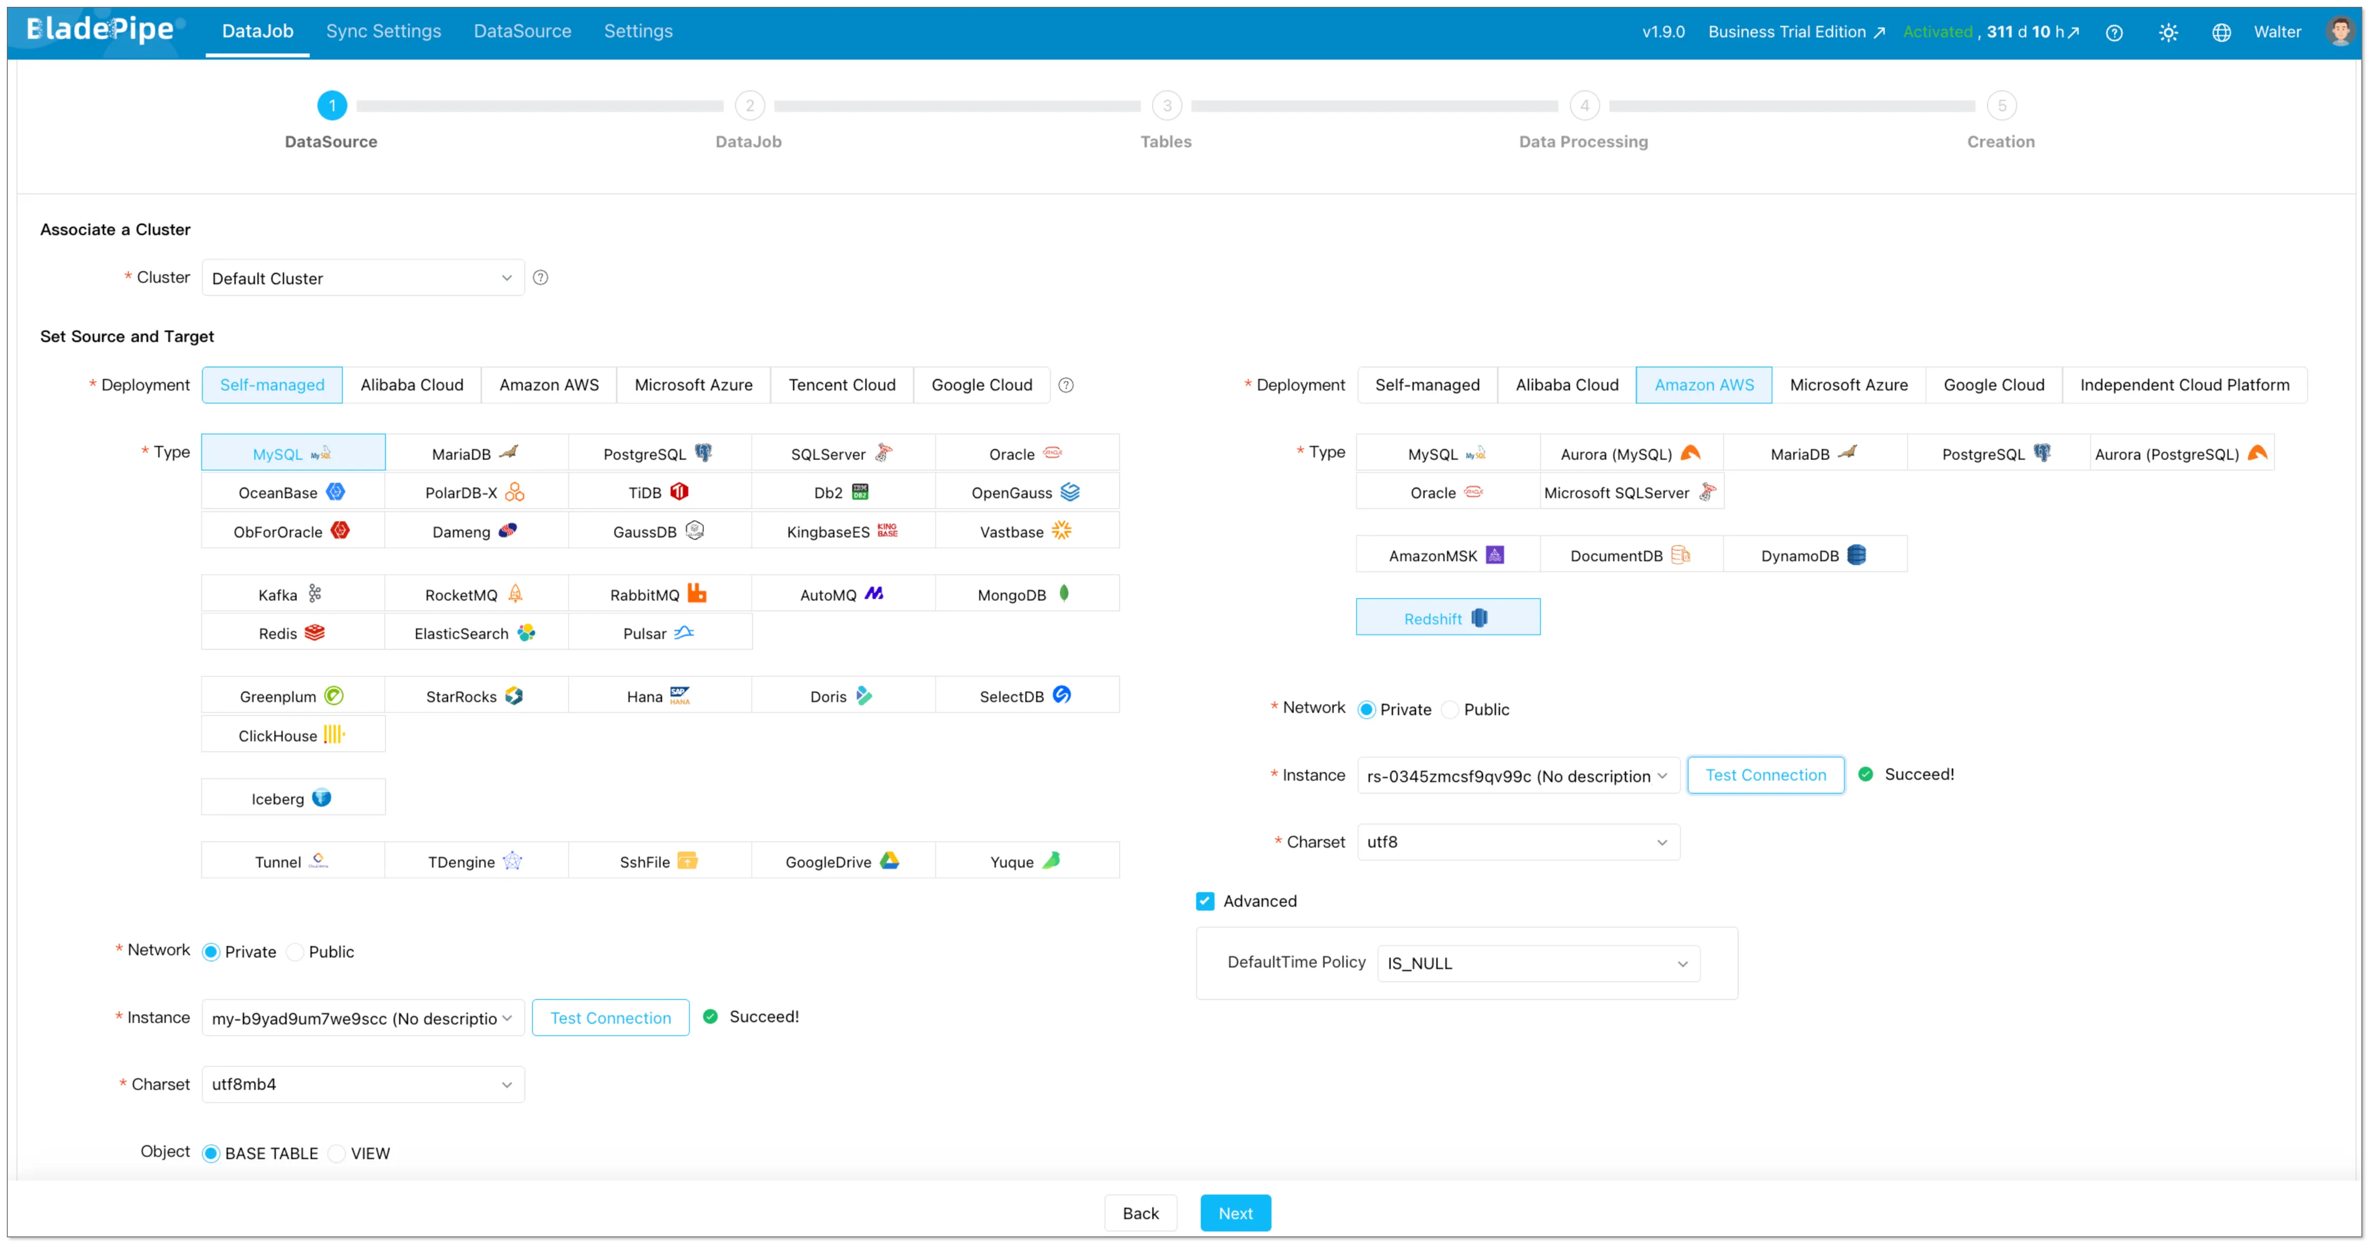Choose OceanBase source type
2373x1248 pixels.
pyautogui.click(x=293, y=491)
